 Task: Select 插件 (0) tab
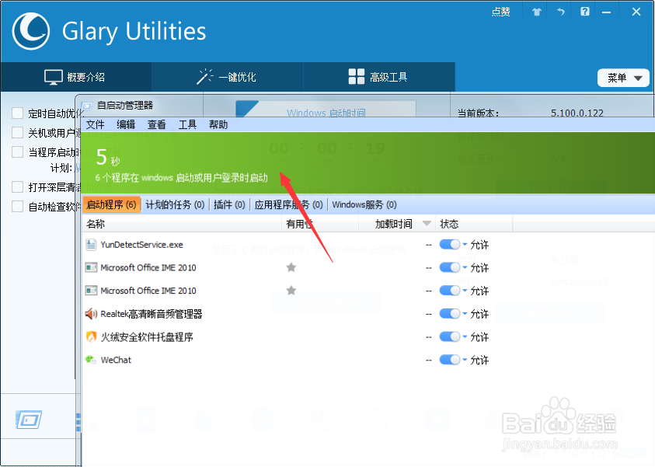click(229, 204)
